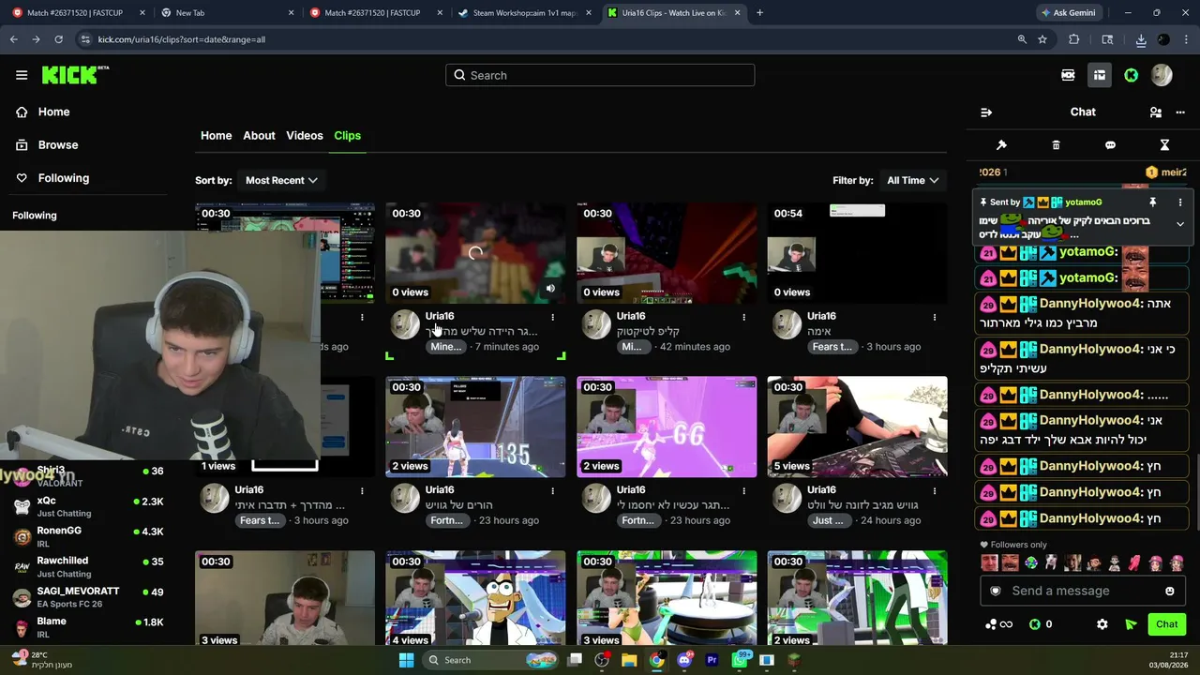
Task: Open the 5 views clip thumbnail
Action: click(x=857, y=427)
